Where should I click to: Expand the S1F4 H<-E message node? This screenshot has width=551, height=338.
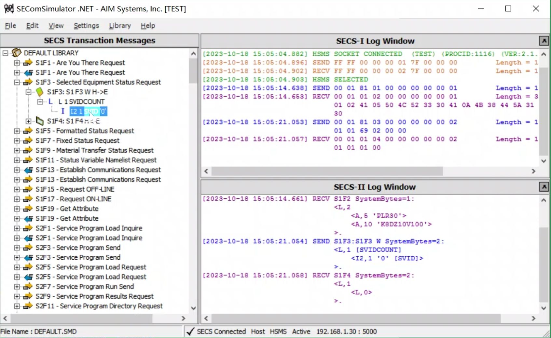(29, 121)
